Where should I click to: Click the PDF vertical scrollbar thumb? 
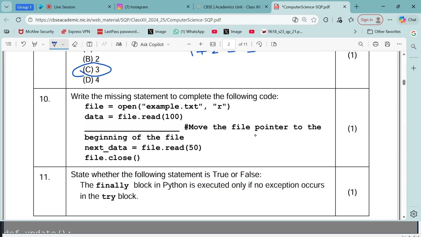pos(404,82)
